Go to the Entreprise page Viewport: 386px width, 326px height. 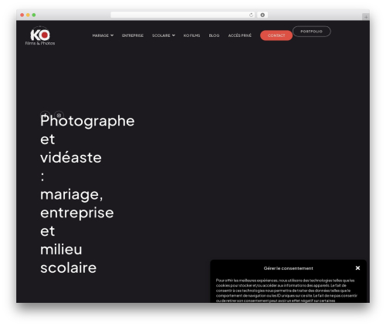(133, 35)
